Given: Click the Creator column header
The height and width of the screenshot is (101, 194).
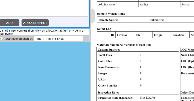Looking at the screenshot, I should [x=125, y=35].
